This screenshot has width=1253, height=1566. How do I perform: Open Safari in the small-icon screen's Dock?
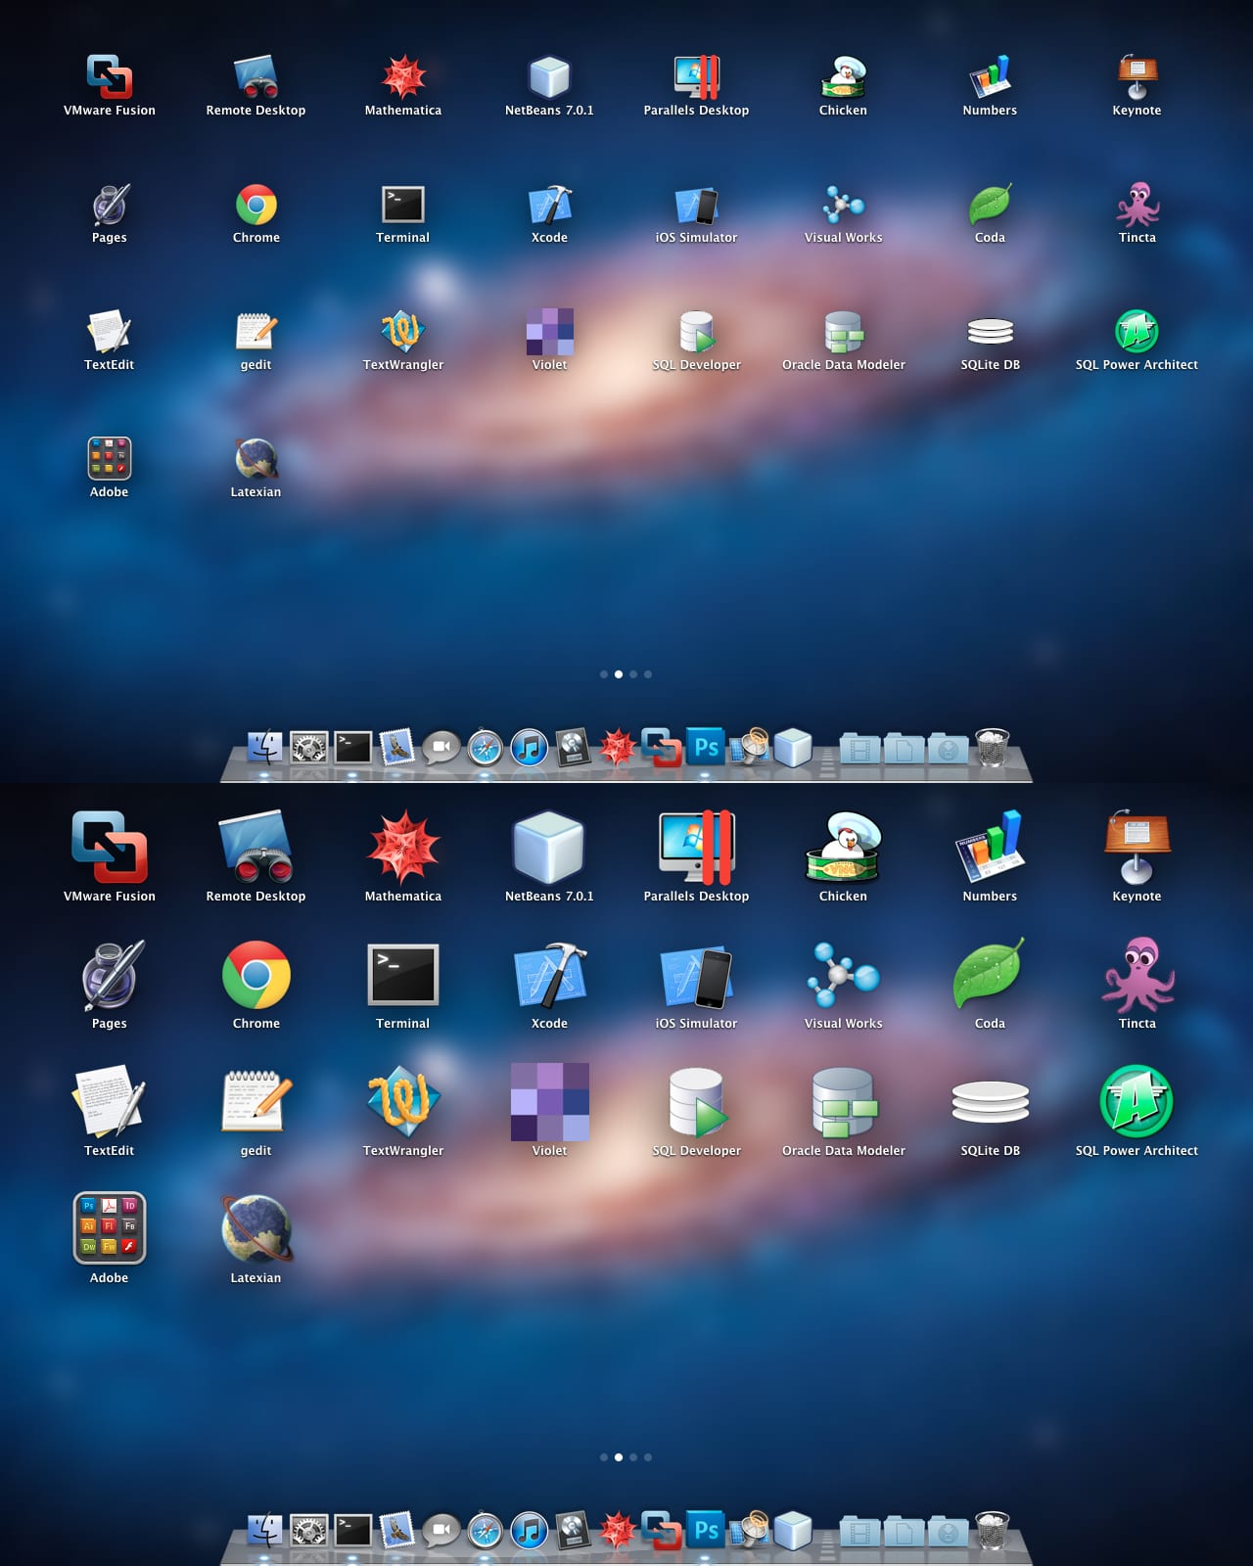coord(485,749)
